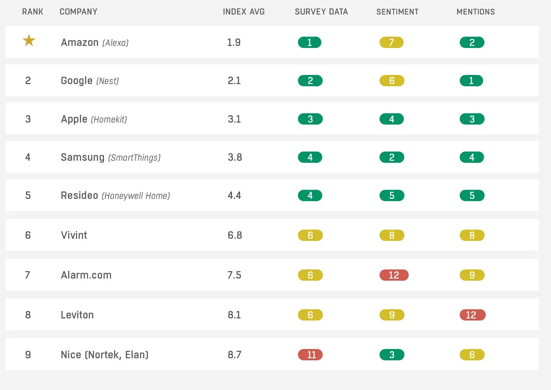Click Samsung's green sentiment badge 2
Viewport: 551px width, 390px height.
(392, 157)
